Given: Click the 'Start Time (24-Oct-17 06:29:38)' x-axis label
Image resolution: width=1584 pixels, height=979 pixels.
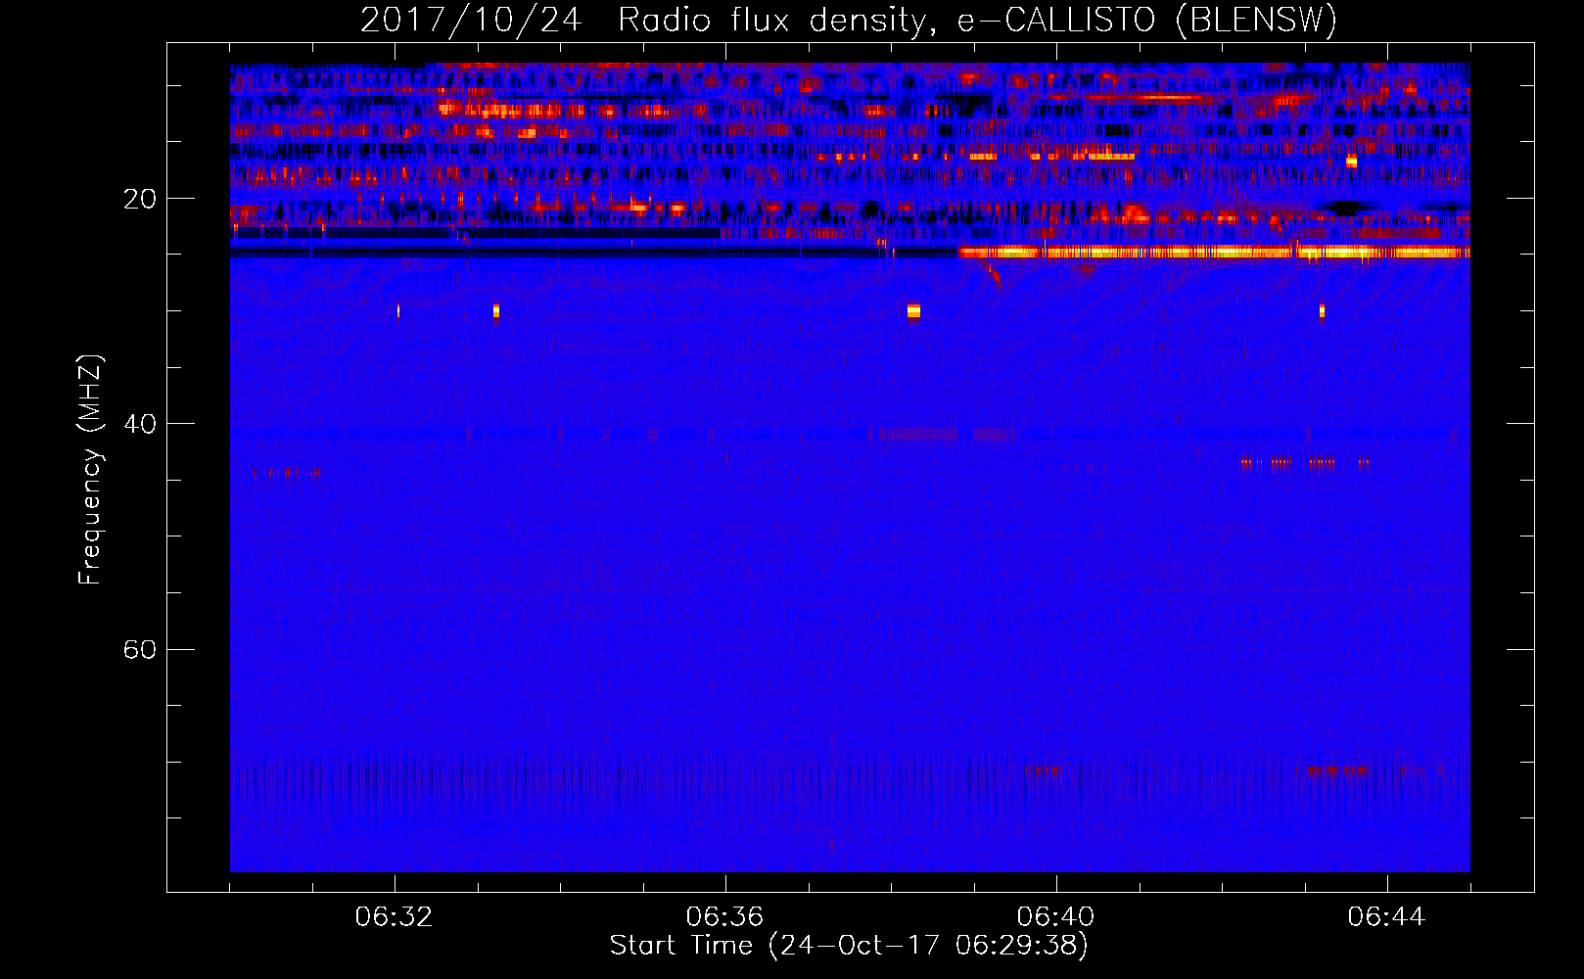Looking at the screenshot, I should tap(849, 946).
